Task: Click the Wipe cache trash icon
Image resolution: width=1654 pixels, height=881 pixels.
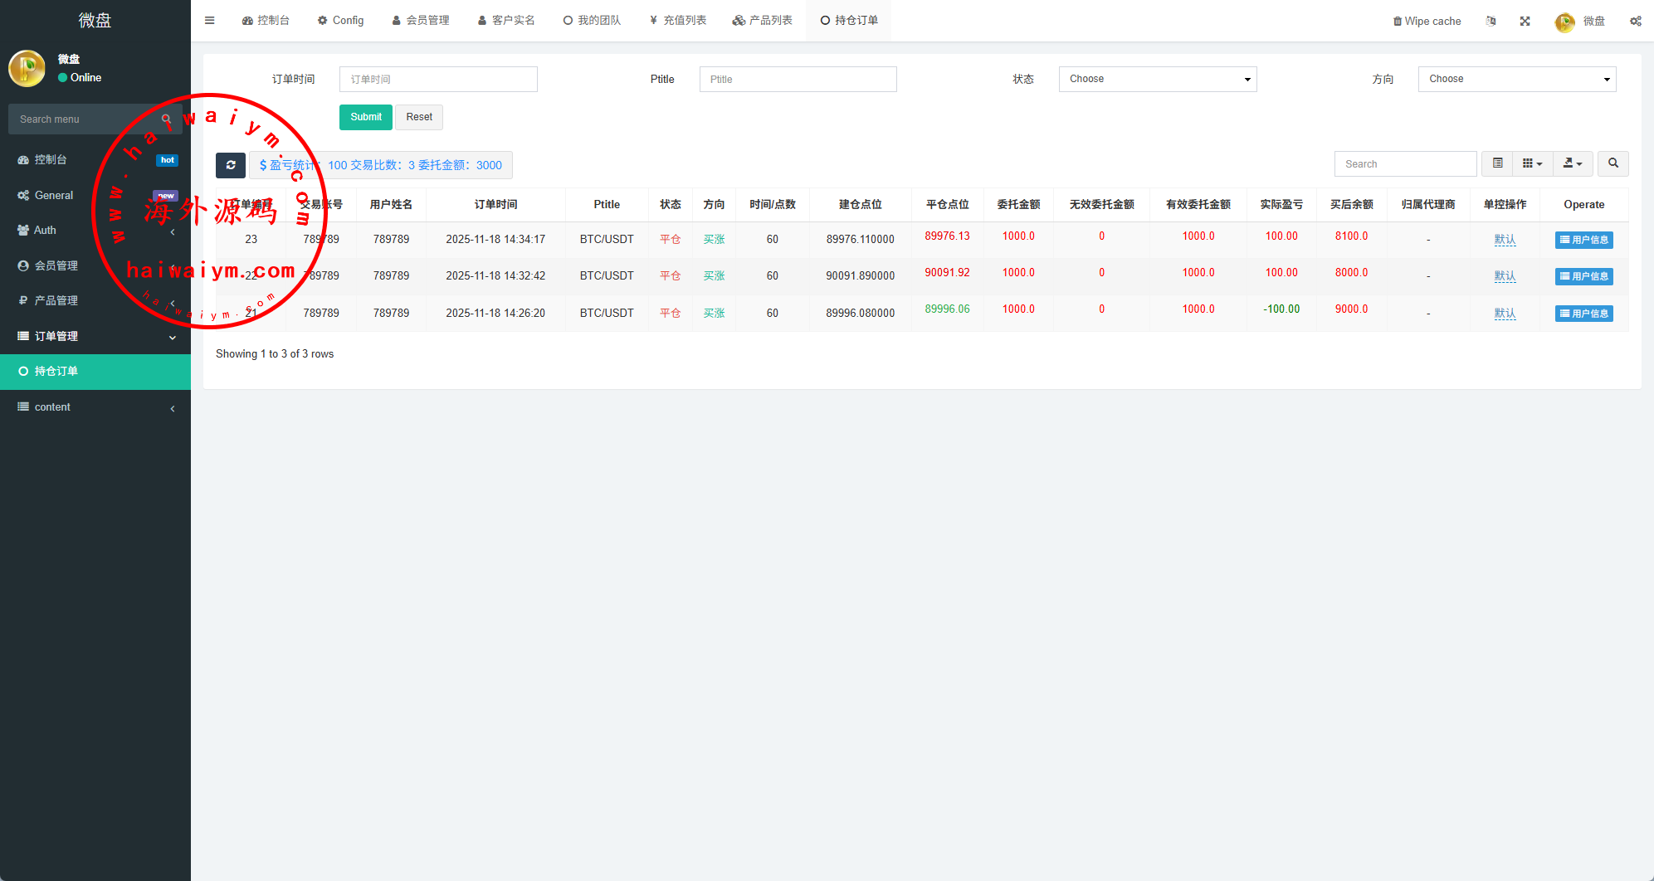Action: tap(1397, 22)
